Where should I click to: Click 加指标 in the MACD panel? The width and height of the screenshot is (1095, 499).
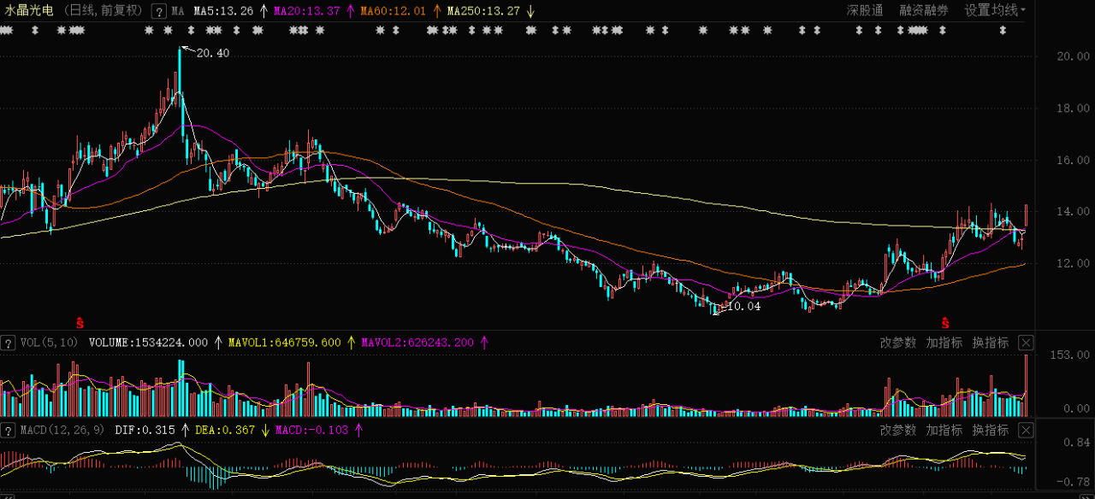point(944,430)
